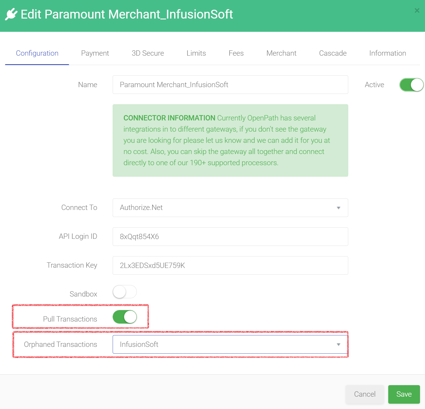
Task: Go to the 3D Secure tab
Action: point(148,53)
